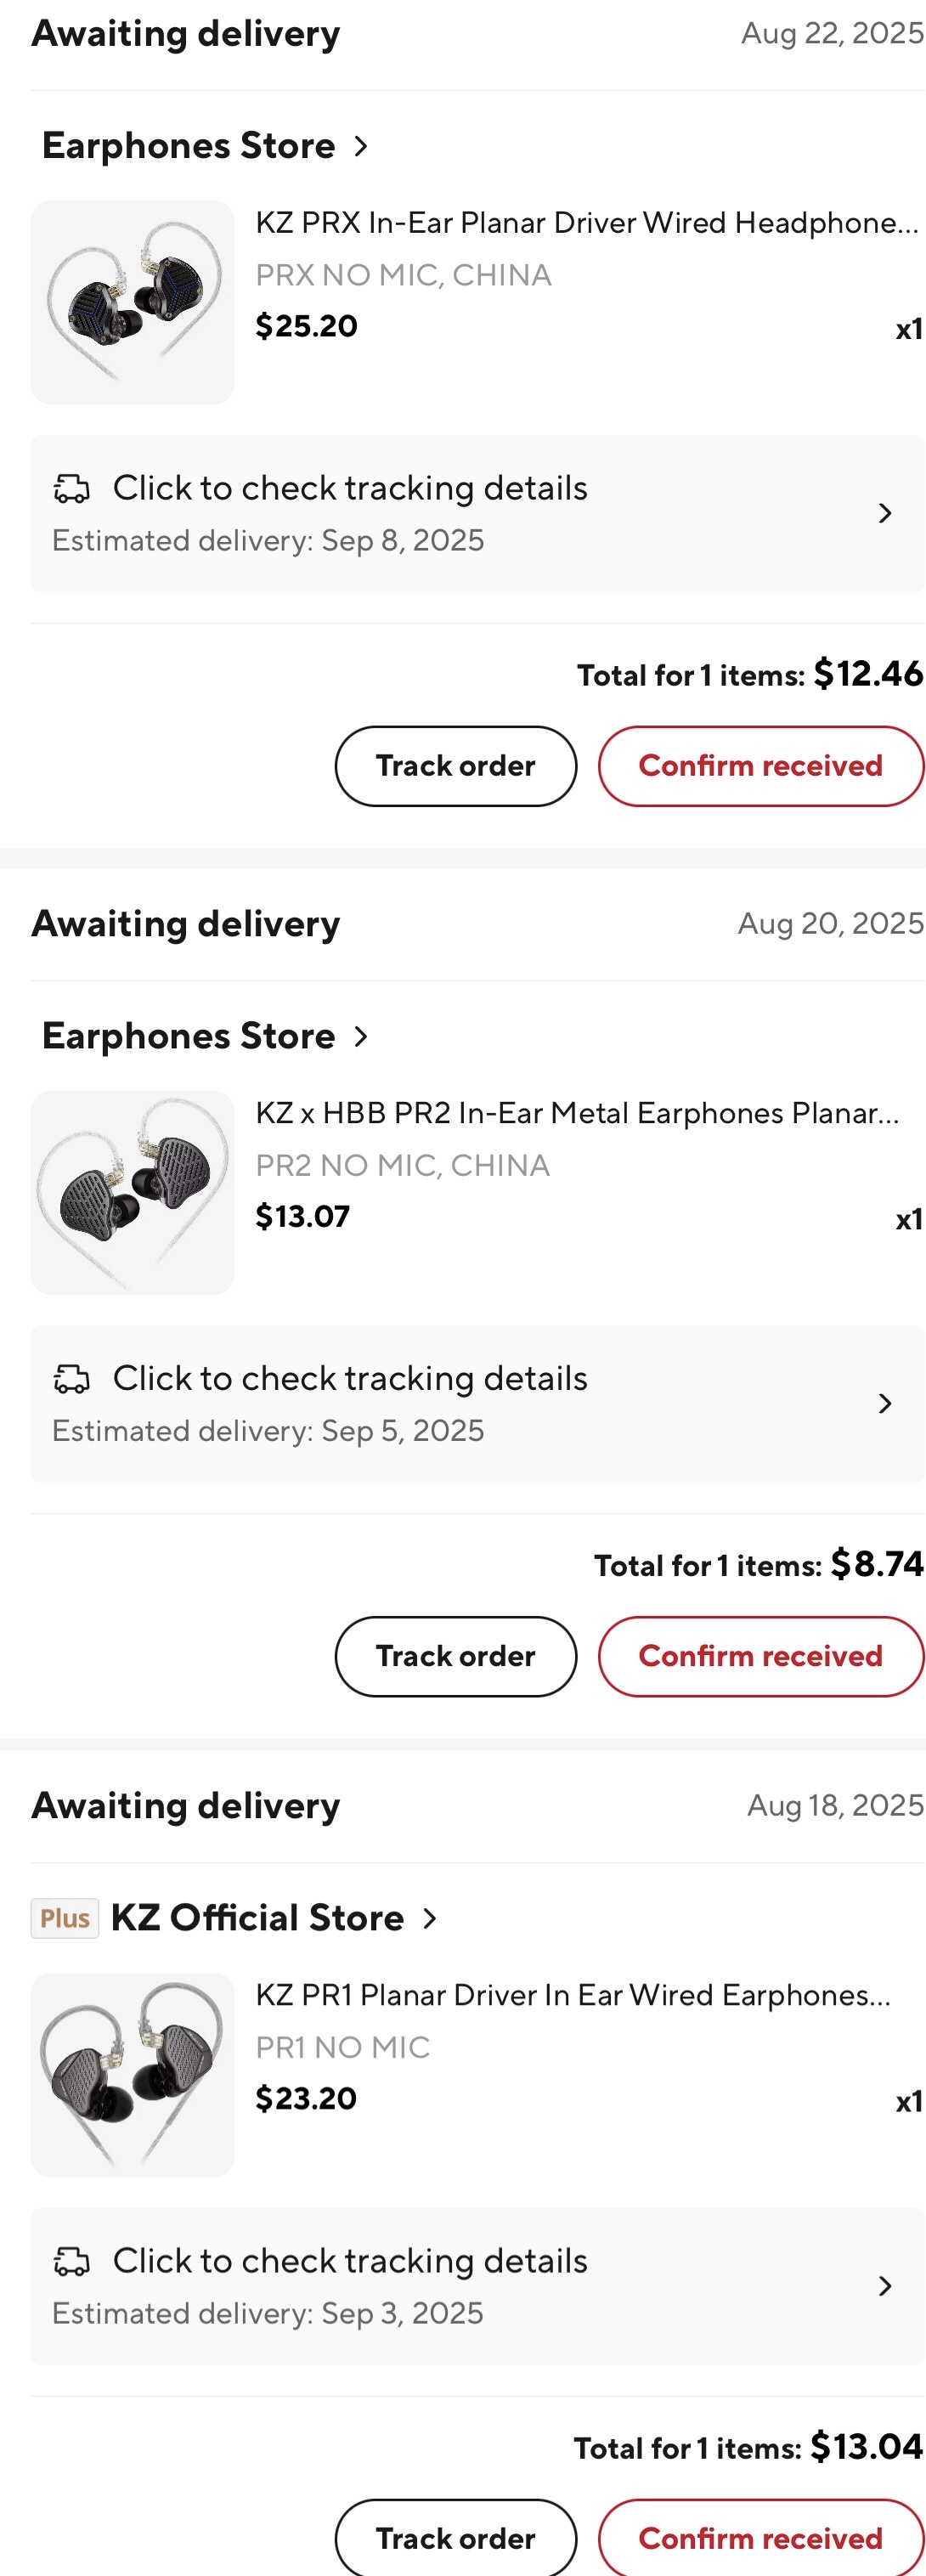Expand tracking details chevron for Sep 8 delivery

(x=884, y=513)
